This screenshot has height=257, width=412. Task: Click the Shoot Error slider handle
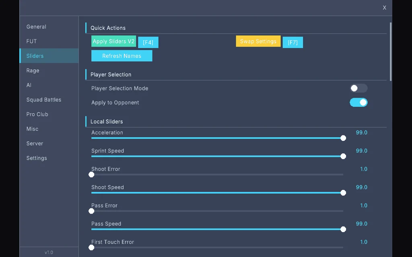coord(91,175)
